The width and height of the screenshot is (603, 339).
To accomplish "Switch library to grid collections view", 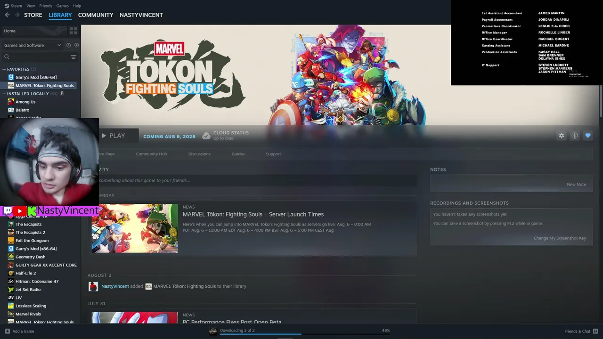I will click(73, 31).
